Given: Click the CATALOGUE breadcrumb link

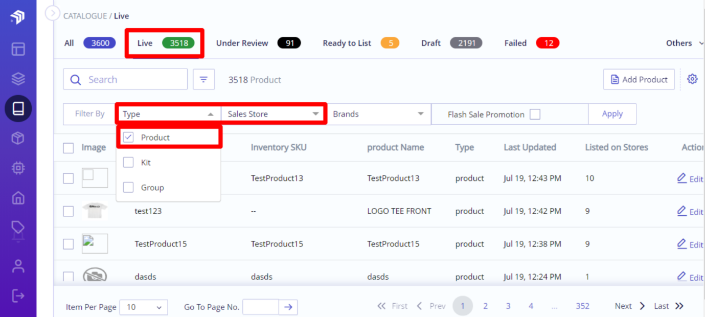Looking at the screenshot, I should pos(85,16).
